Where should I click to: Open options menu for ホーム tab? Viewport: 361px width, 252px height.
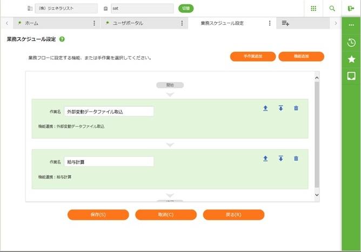tap(94, 23)
